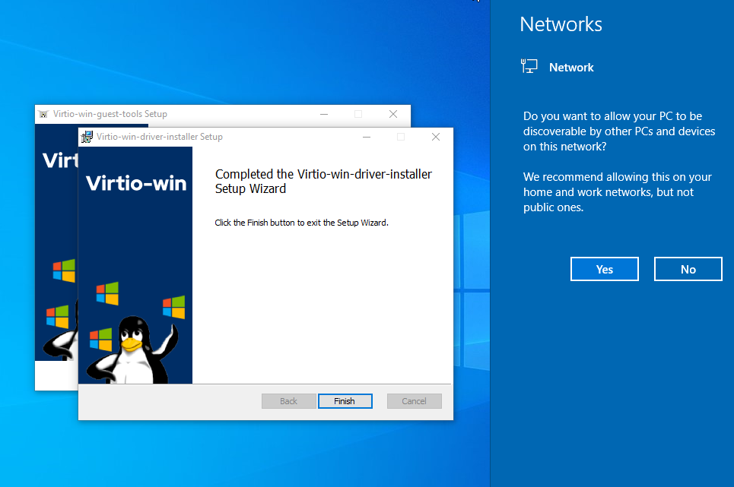
Task: Click 'Click the Finish button to exit' text
Action: tap(301, 223)
